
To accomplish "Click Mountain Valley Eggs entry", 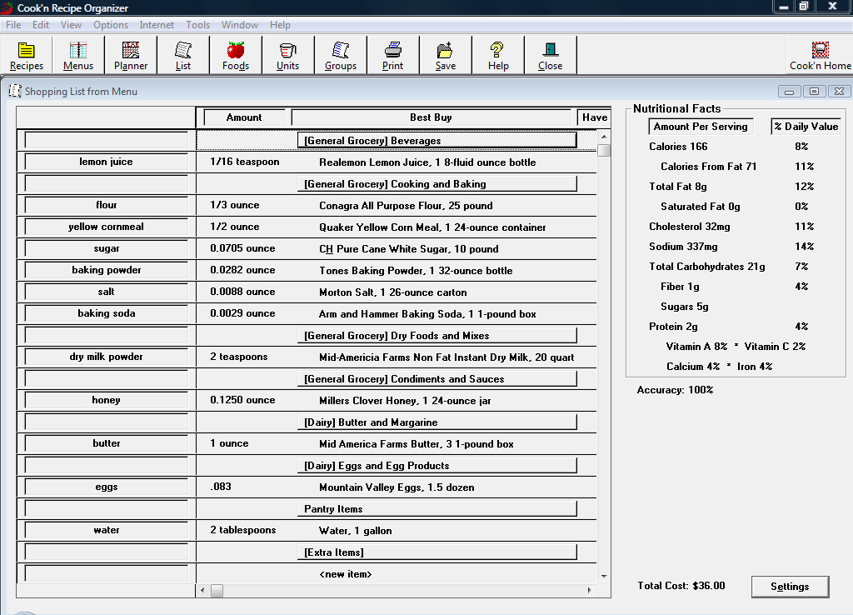I will pyautogui.click(x=397, y=487).
